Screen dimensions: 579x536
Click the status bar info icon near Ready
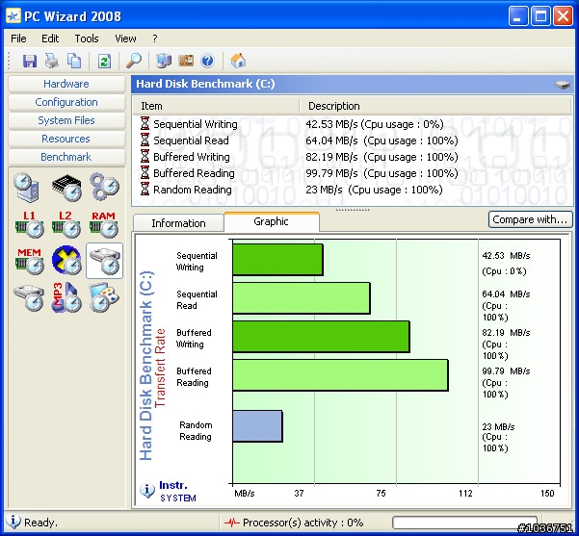tap(13, 522)
